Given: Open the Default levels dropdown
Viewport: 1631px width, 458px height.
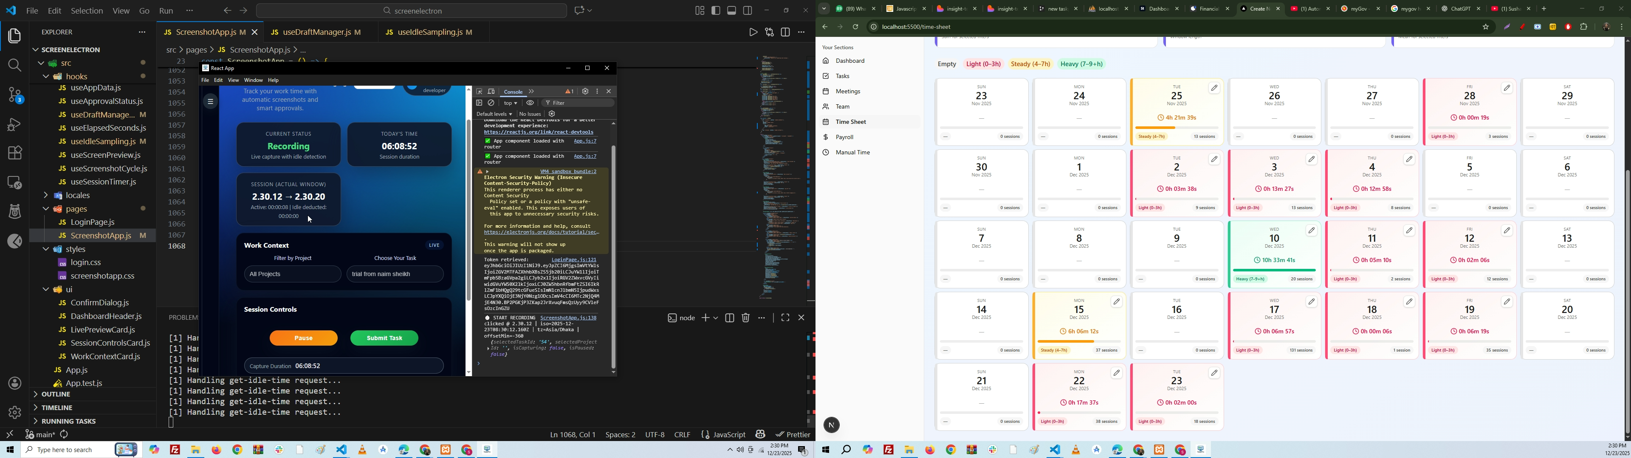Looking at the screenshot, I should point(494,114).
